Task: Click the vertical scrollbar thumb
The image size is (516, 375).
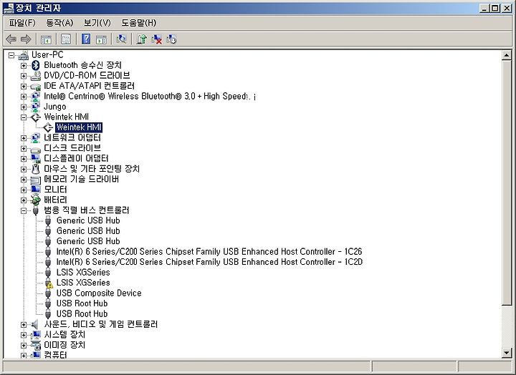Action: click(507, 182)
